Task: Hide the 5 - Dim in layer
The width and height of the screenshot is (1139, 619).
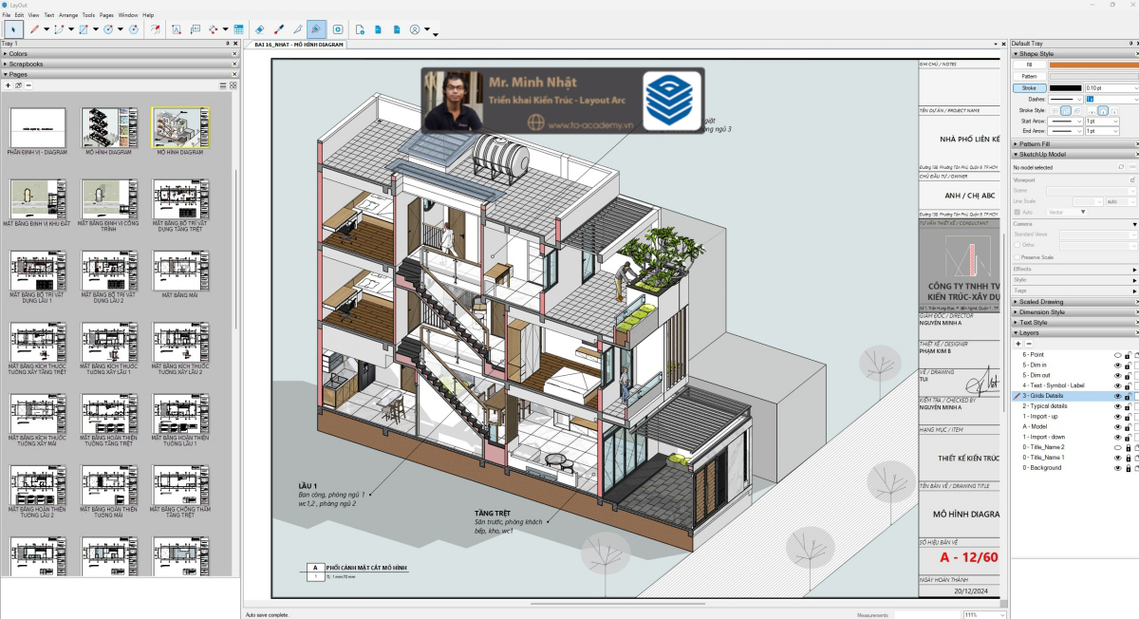Action: [1118, 366]
